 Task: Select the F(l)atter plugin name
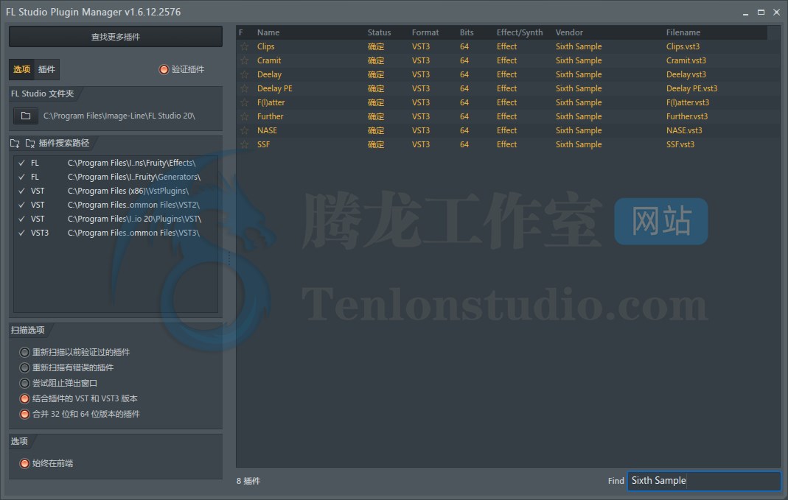tap(271, 103)
